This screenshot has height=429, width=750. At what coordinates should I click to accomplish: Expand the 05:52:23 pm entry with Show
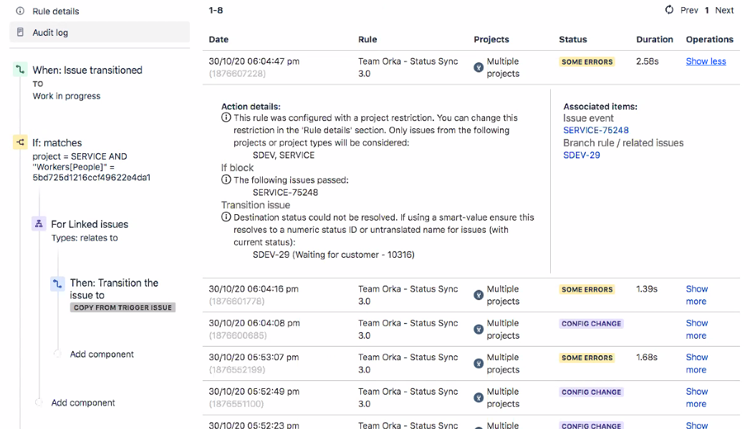(x=696, y=425)
